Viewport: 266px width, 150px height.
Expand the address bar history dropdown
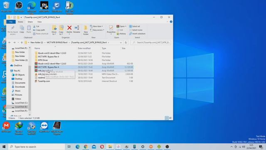(121, 42)
